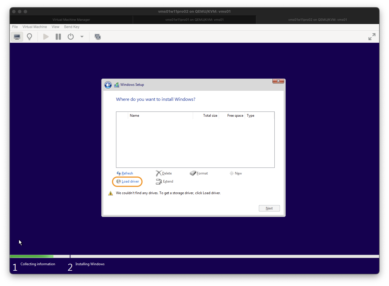
Task: Switch to the vms01w11pro01 tab
Action: (x=194, y=20)
